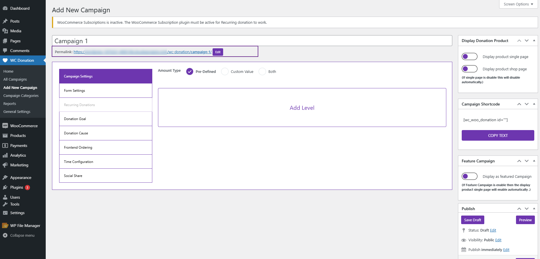Click Edit link next to Visibility

498,240
